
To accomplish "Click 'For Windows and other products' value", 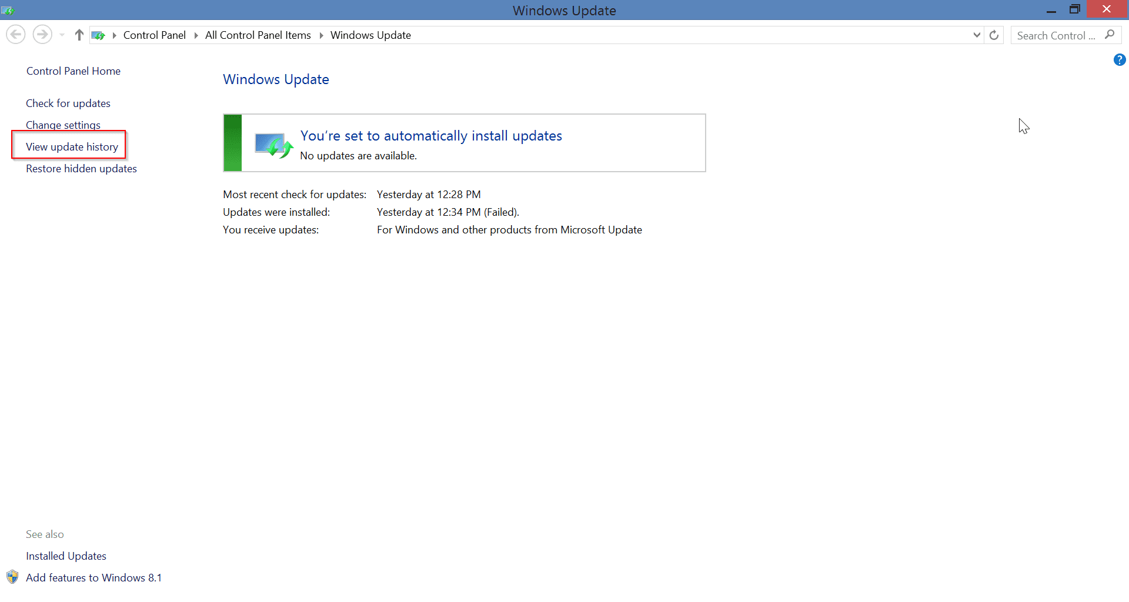I will (509, 230).
